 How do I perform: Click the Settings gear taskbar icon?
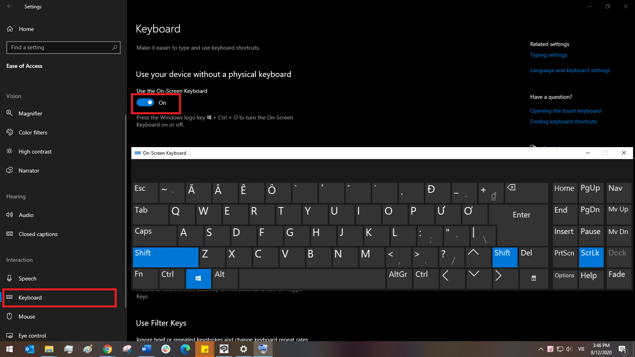(244, 349)
